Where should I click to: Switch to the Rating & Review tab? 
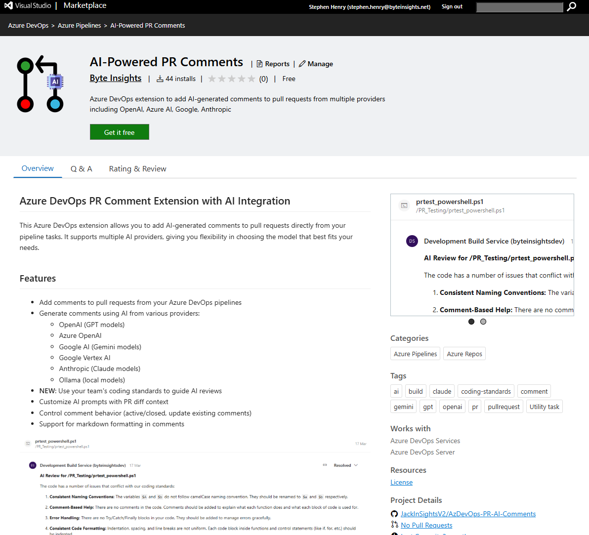137,169
